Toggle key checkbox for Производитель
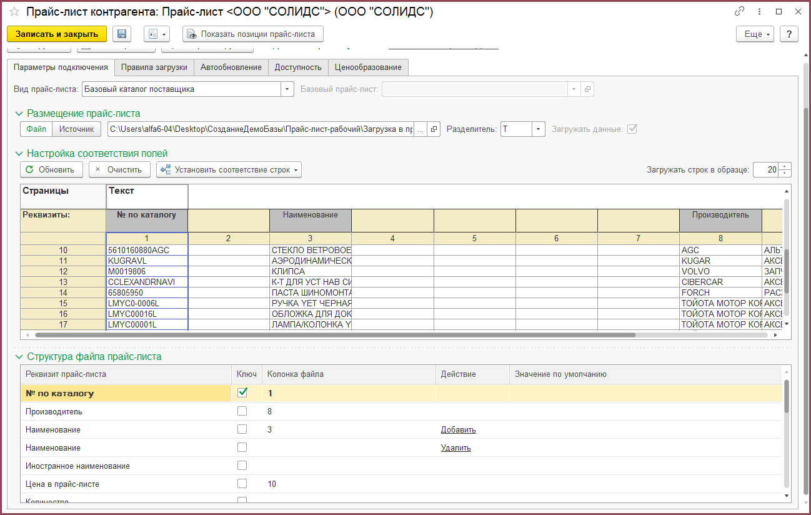Viewport: 811px width, 515px height. point(242,411)
